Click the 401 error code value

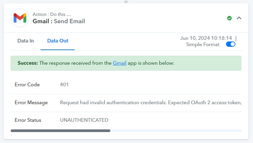pos(64,85)
